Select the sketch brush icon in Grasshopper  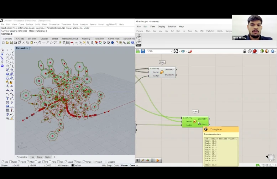point(190,51)
